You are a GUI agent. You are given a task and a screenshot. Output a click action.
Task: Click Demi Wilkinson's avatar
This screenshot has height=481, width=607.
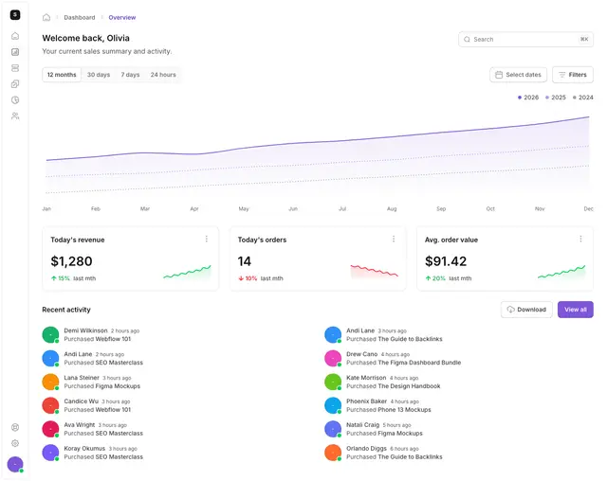(x=50, y=334)
